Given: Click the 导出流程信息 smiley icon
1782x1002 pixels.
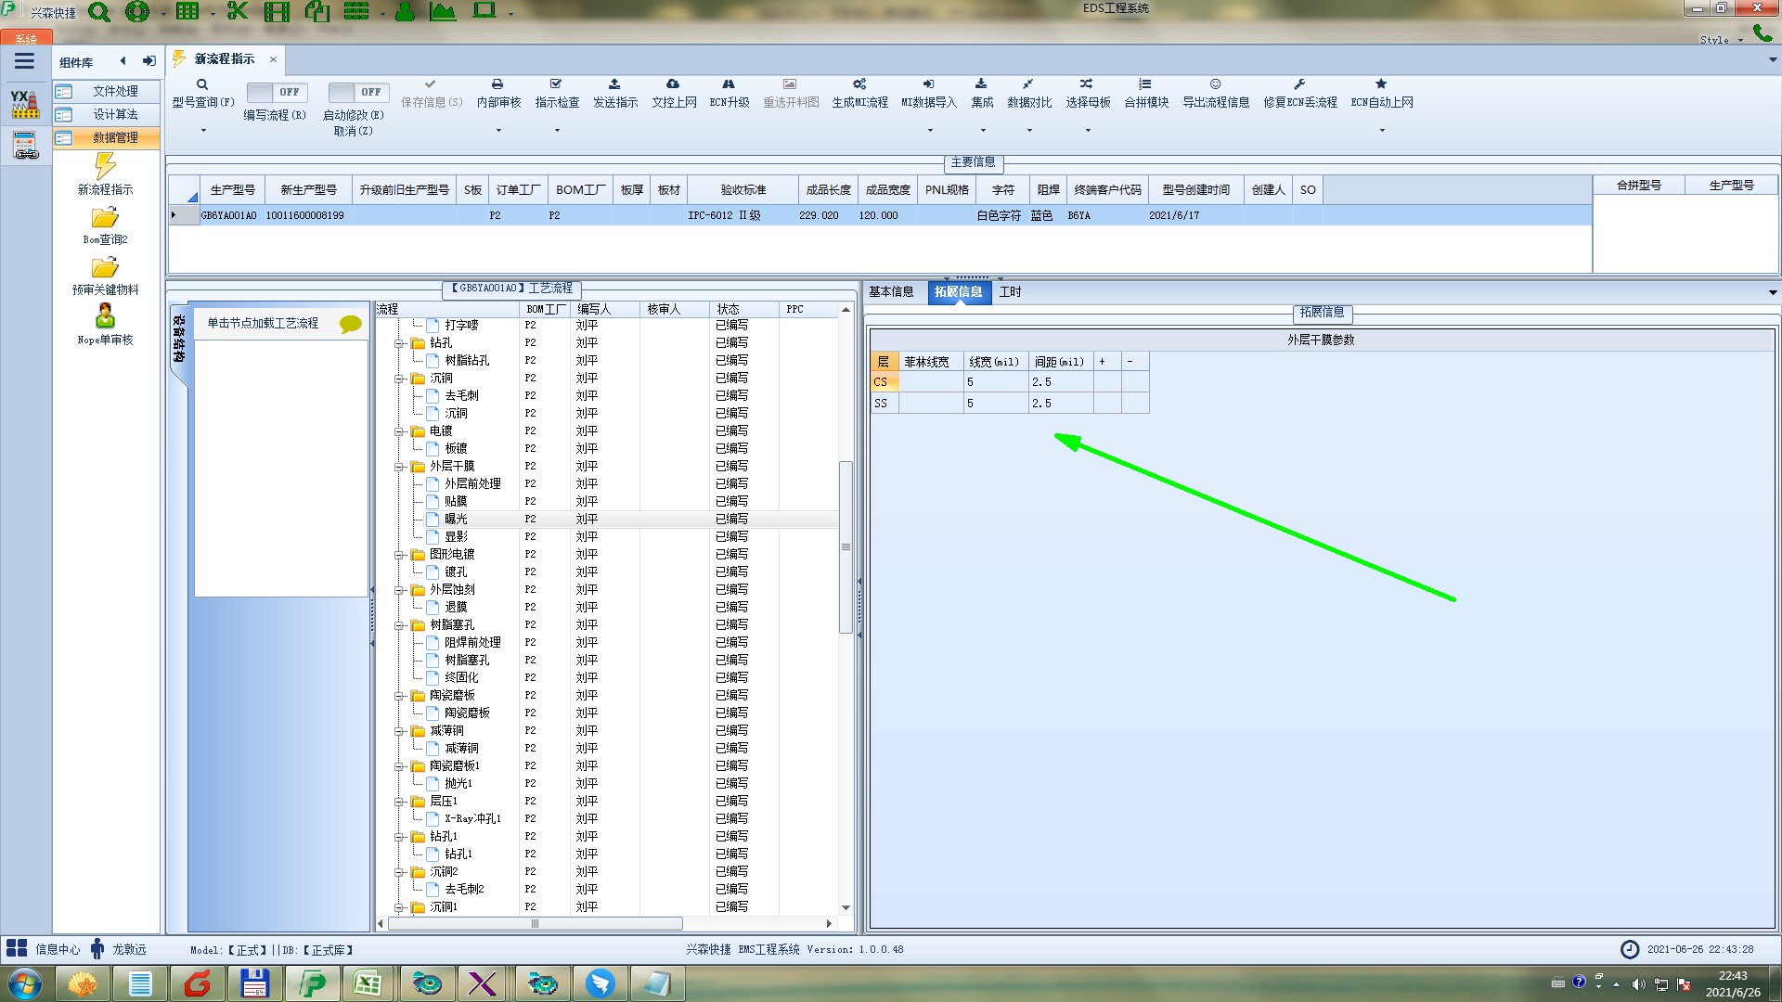Looking at the screenshot, I should (x=1215, y=84).
